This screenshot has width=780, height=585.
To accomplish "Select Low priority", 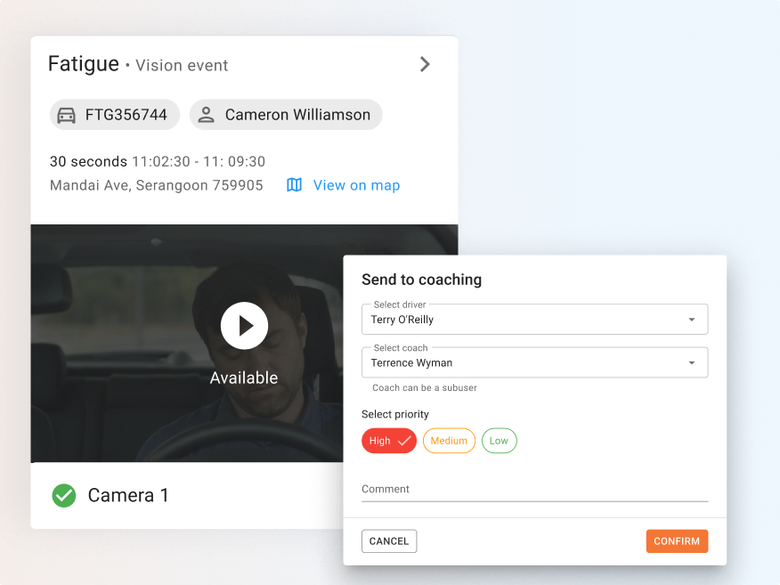I will [499, 441].
